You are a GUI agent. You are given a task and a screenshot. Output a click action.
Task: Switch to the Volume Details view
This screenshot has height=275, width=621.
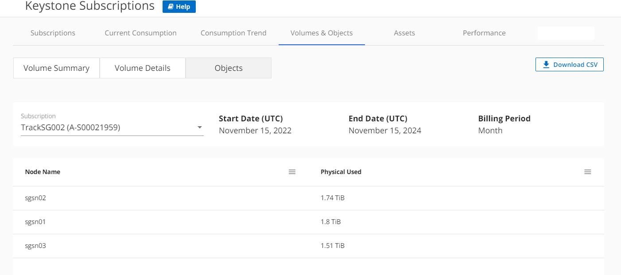(142, 68)
